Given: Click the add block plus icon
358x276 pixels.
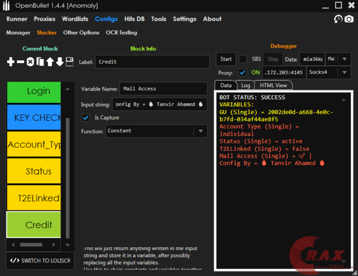Looking at the screenshot, I should point(10,62).
